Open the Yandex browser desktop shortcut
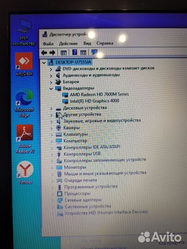This screenshot has width=187, height=249. pyautogui.click(x=25, y=172)
